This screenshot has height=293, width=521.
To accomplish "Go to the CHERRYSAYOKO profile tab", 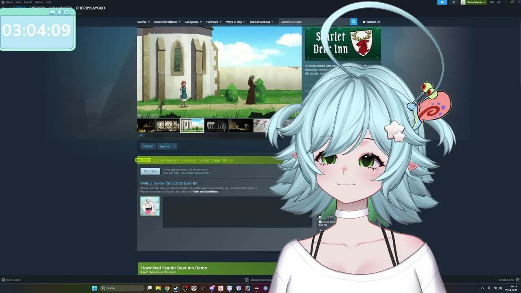I will coord(90,8).
